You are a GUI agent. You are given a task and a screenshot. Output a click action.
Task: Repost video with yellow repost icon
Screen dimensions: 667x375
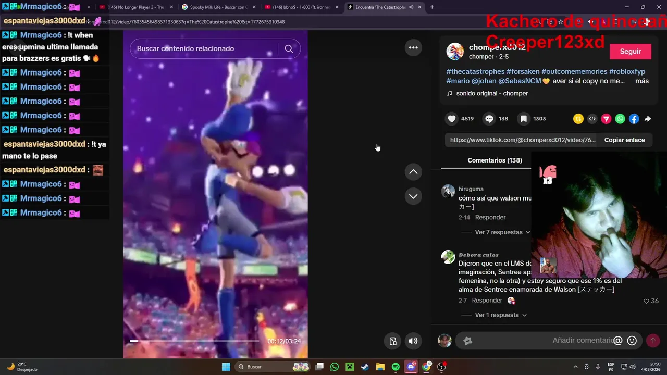tap(578, 119)
